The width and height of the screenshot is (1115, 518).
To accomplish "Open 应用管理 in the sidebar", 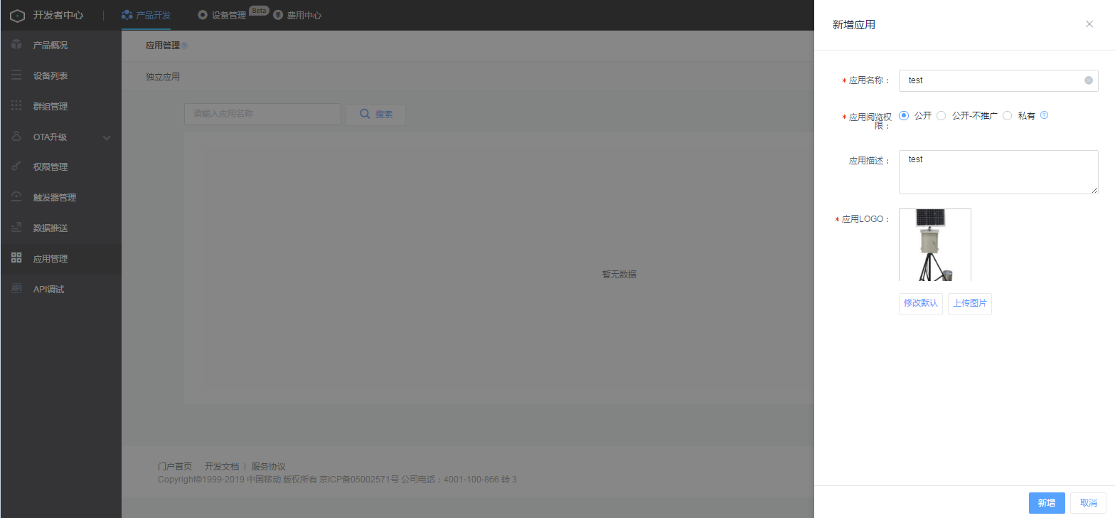I will click(x=61, y=258).
